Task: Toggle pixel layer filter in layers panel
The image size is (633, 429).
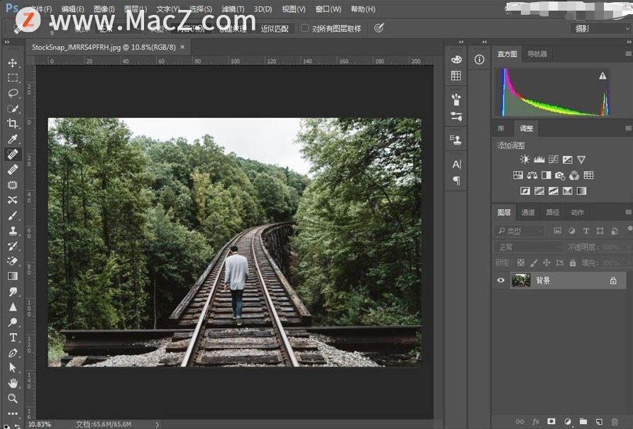Action: (x=558, y=231)
